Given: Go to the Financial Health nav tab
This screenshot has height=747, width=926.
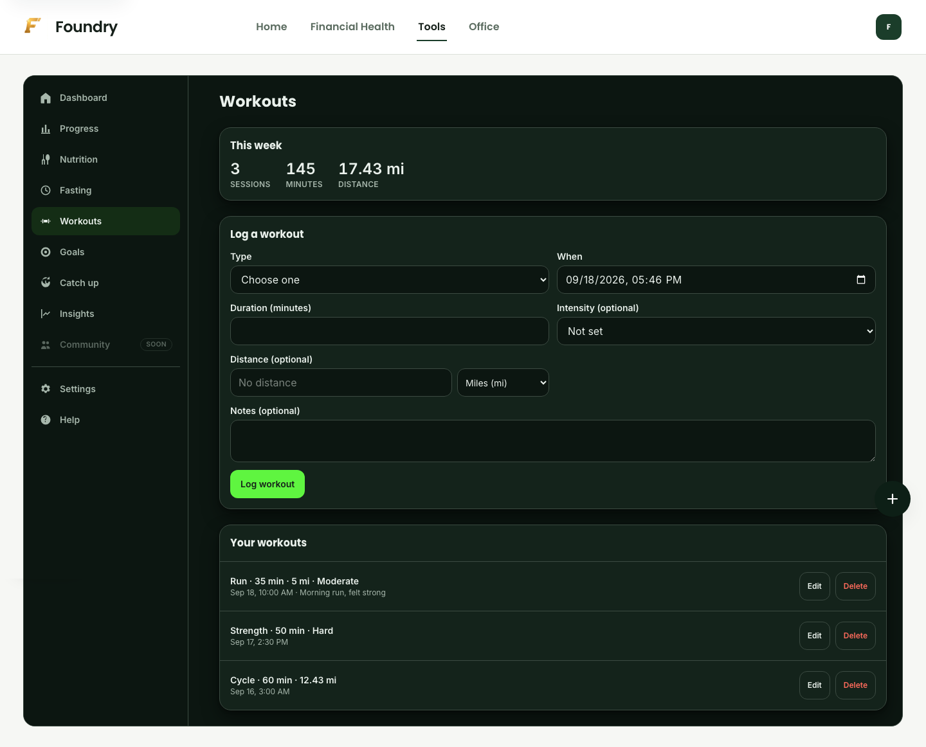Looking at the screenshot, I should [352, 26].
